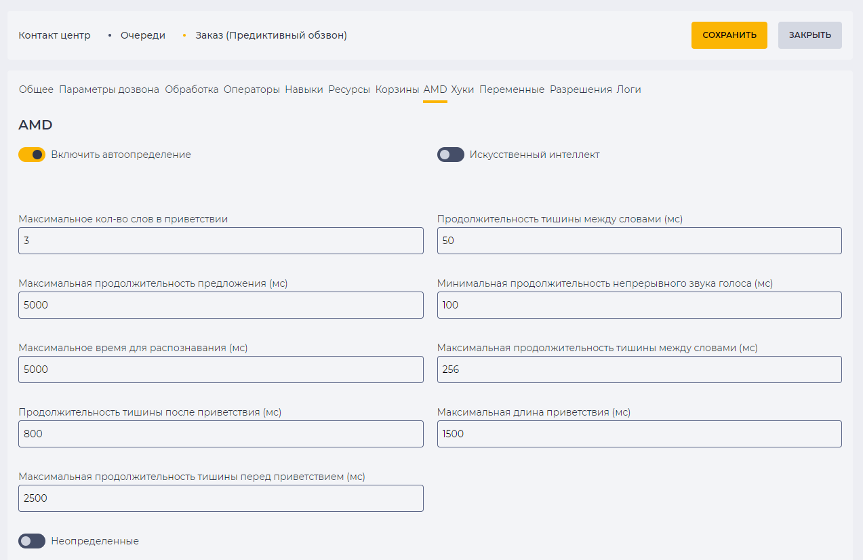This screenshot has width=863, height=560.
Task: Focus the Максимальное кол-во слов в приветствии field
Action: tap(221, 241)
